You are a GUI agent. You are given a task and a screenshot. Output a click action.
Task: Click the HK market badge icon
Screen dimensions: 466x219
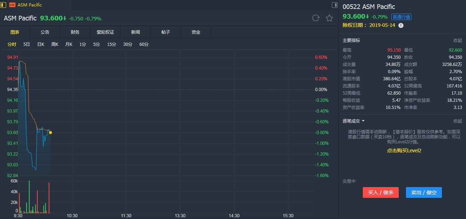click(12, 5)
